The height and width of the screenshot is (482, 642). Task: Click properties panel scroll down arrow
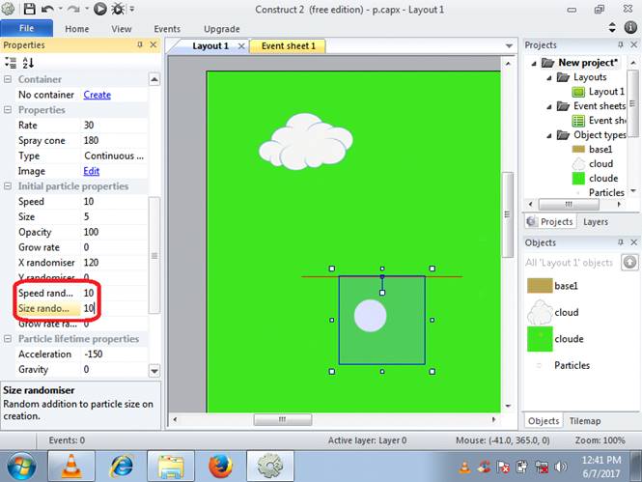pyautogui.click(x=154, y=371)
